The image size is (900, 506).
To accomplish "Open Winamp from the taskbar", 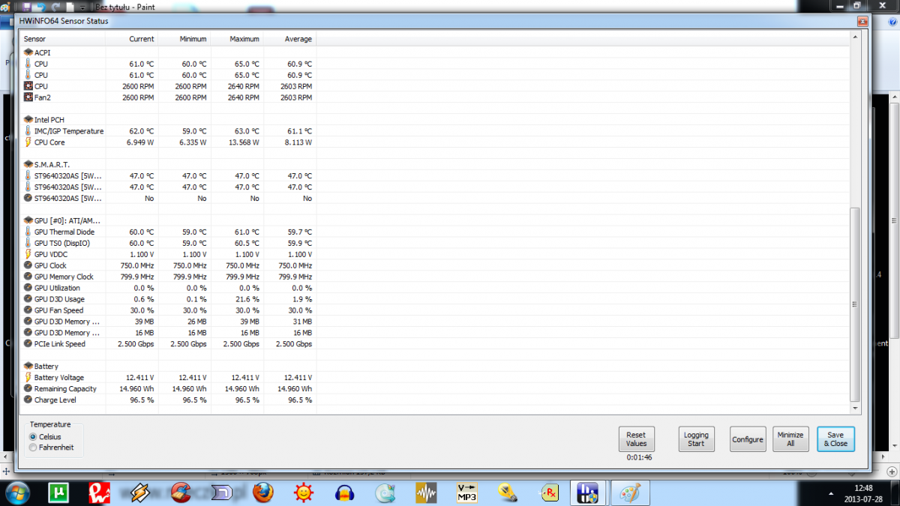I will tap(140, 493).
